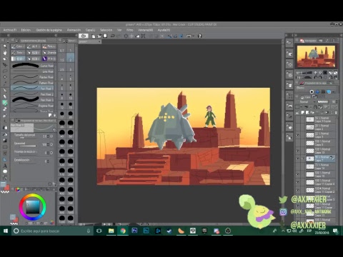Adjust the brush size stepper arrows
This screenshot has height=257, width=343.
[x=48, y=136]
